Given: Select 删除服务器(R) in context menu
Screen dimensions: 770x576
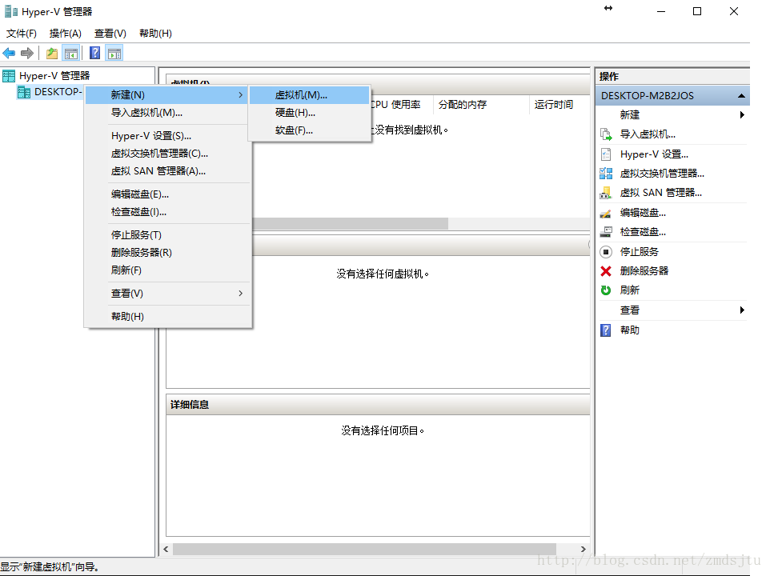Looking at the screenshot, I should coord(167,253).
